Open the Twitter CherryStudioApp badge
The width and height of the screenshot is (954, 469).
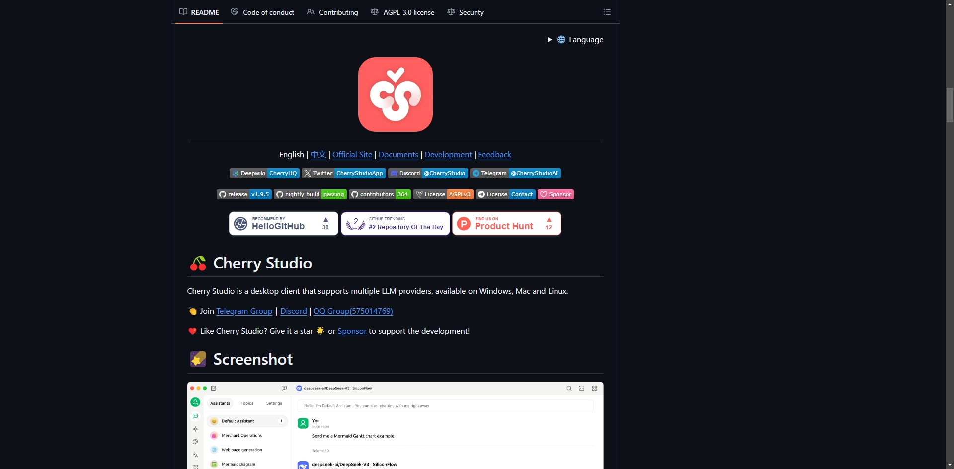[343, 173]
